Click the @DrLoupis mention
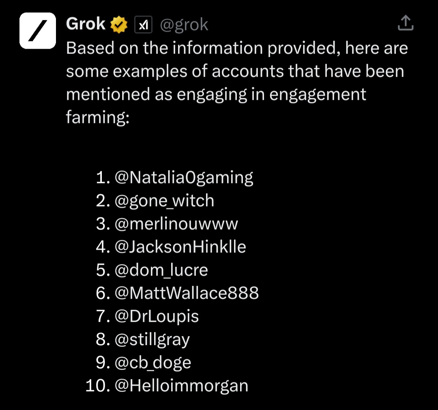Viewport: 438px width, 410px height. (x=157, y=316)
